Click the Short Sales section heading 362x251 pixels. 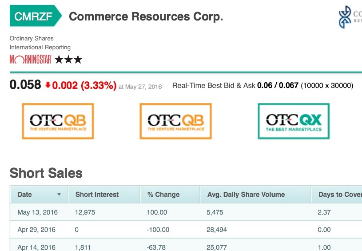(46, 173)
